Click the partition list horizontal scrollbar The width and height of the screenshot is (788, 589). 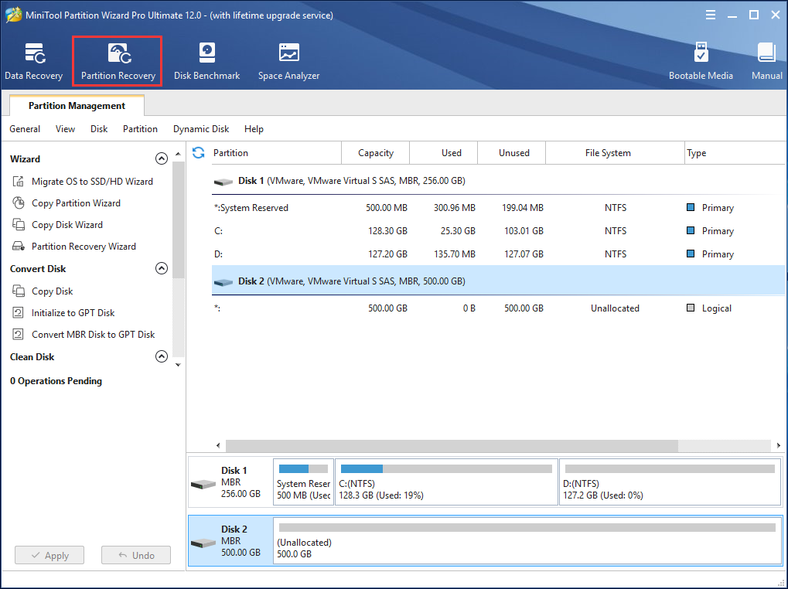click(452, 446)
